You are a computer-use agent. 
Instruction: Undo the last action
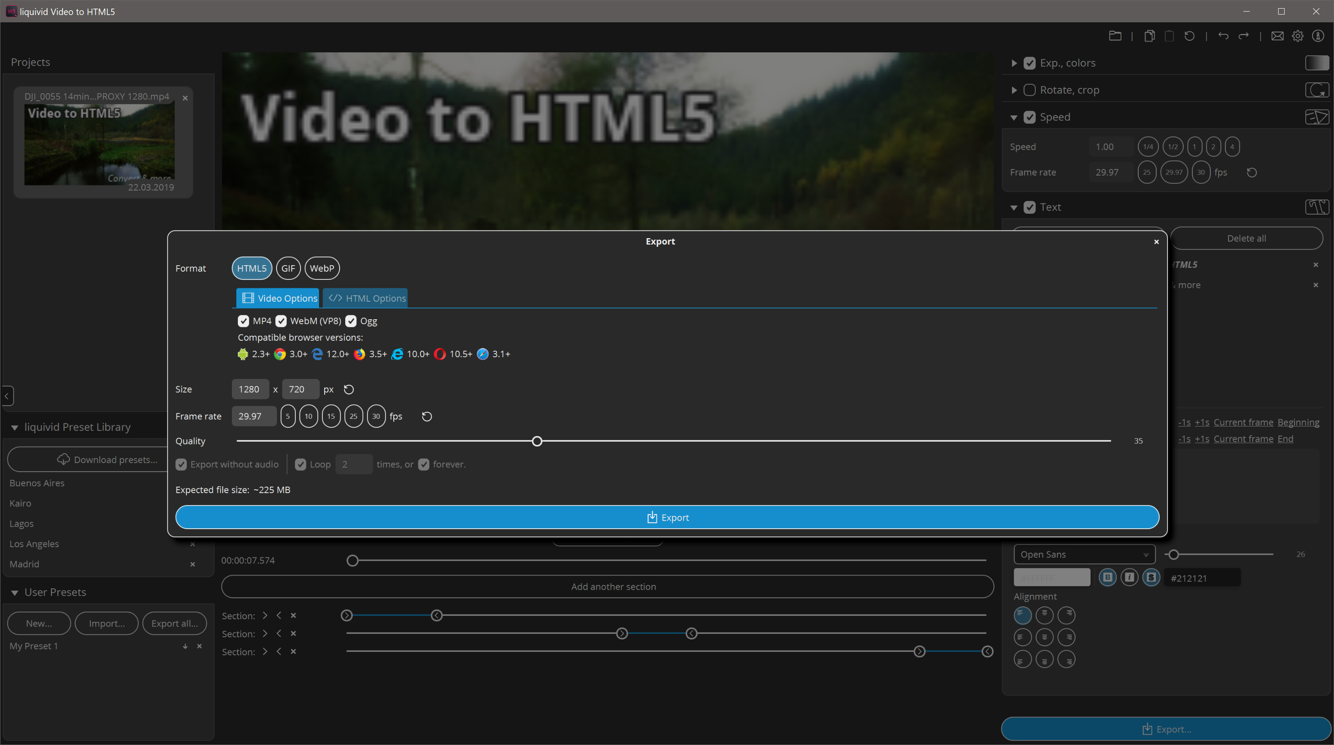[1223, 36]
